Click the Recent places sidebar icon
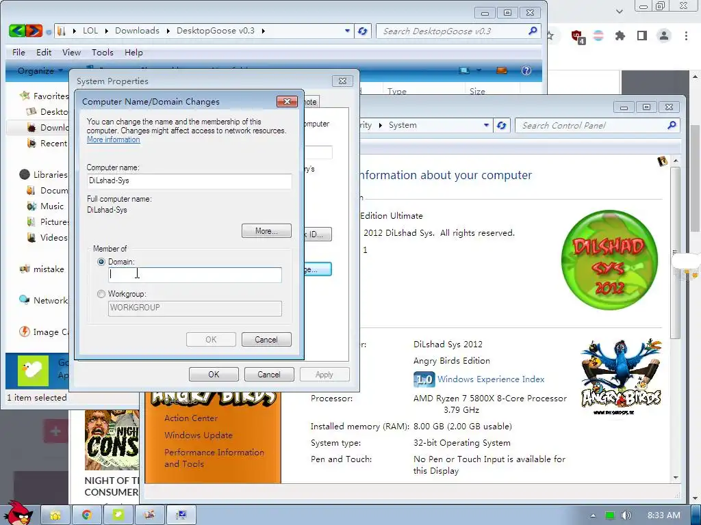The width and height of the screenshot is (701, 525). pyautogui.click(x=31, y=143)
